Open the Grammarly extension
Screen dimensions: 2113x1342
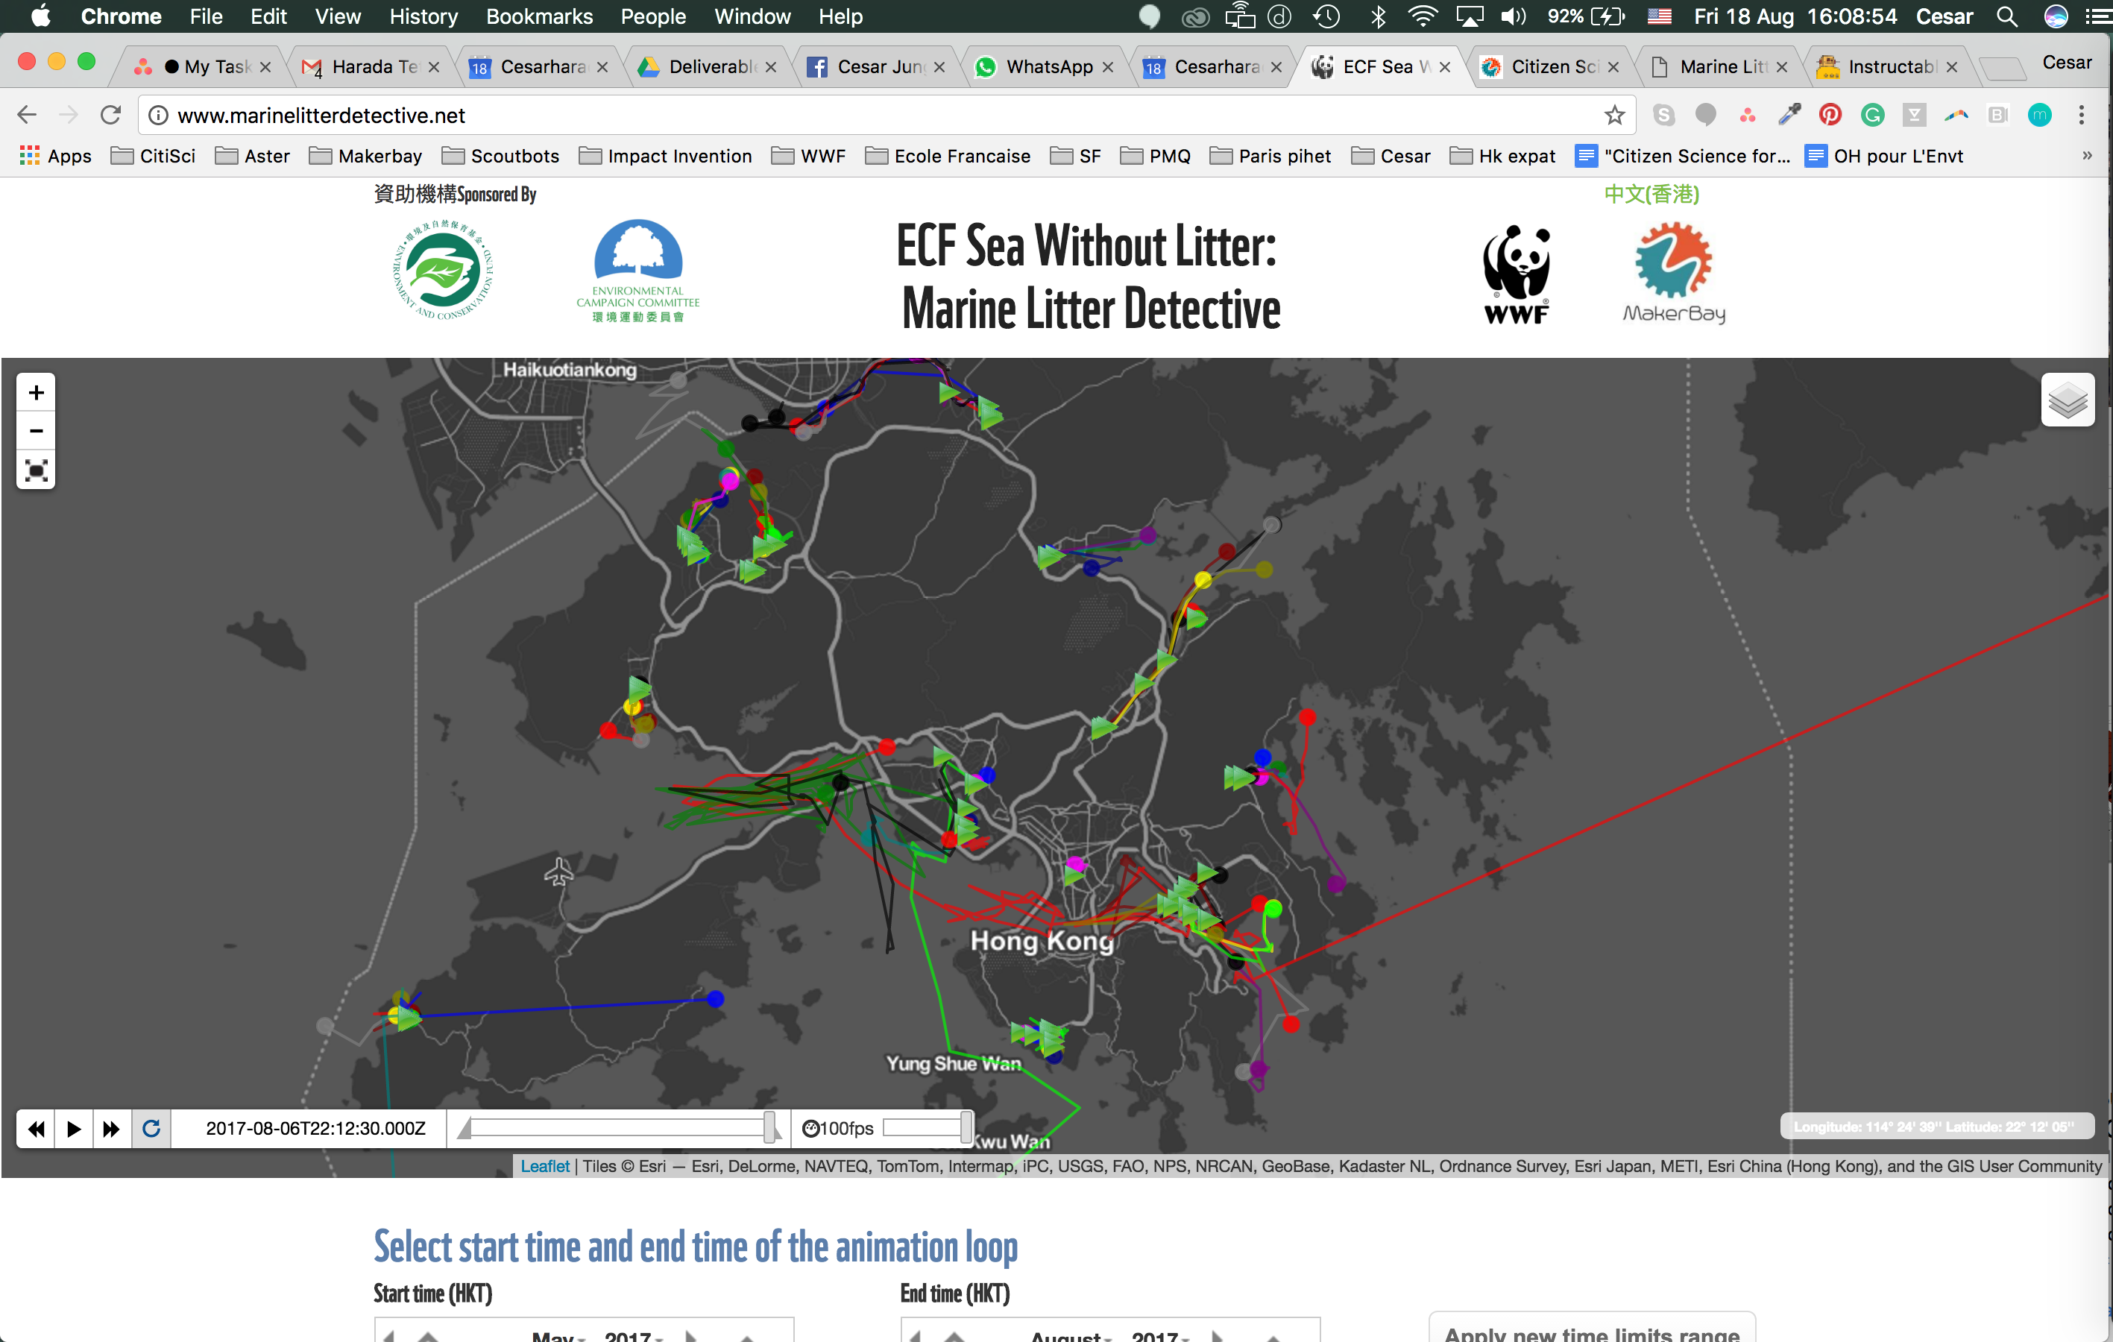1874,115
